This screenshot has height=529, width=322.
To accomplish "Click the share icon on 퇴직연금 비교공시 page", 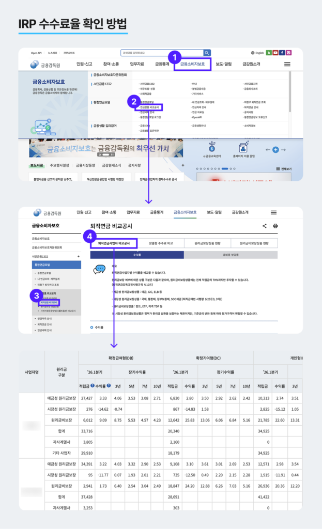I will [265, 226].
